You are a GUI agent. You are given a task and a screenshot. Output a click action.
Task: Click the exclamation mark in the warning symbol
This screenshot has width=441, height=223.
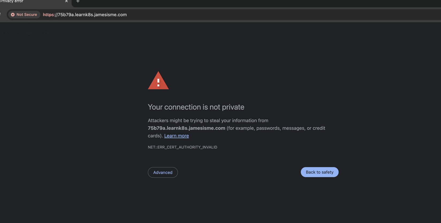point(158,82)
